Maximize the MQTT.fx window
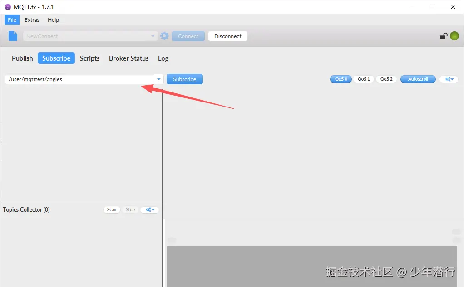 pyautogui.click(x=432, y=7)
